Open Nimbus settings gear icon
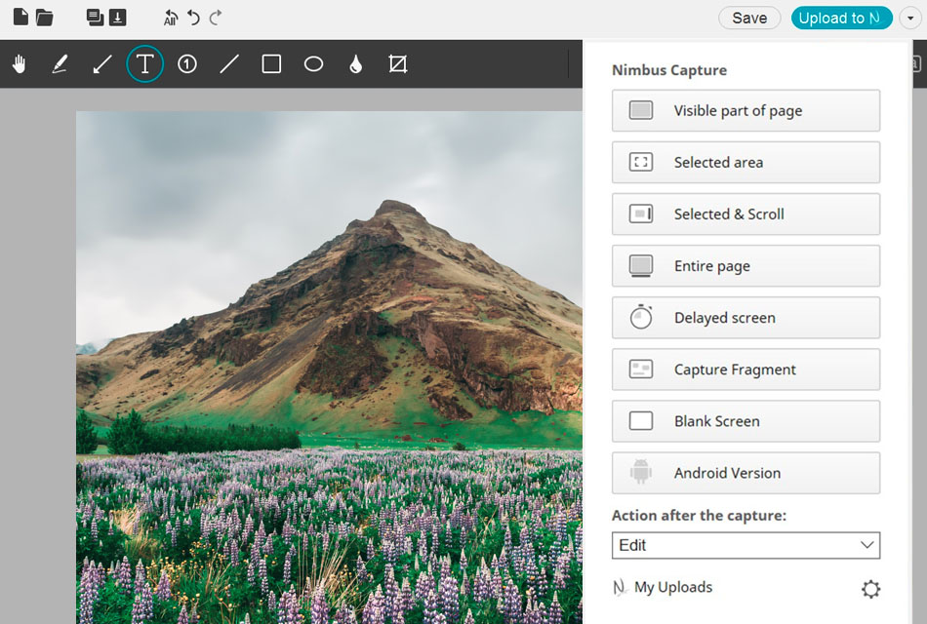Screen dimensions: 927x624 [x=870, y=589]
